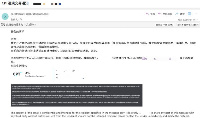This screenshot has width=200, height=118.
Task: Click the signature name JING
Action: click(x=28, y=73)
